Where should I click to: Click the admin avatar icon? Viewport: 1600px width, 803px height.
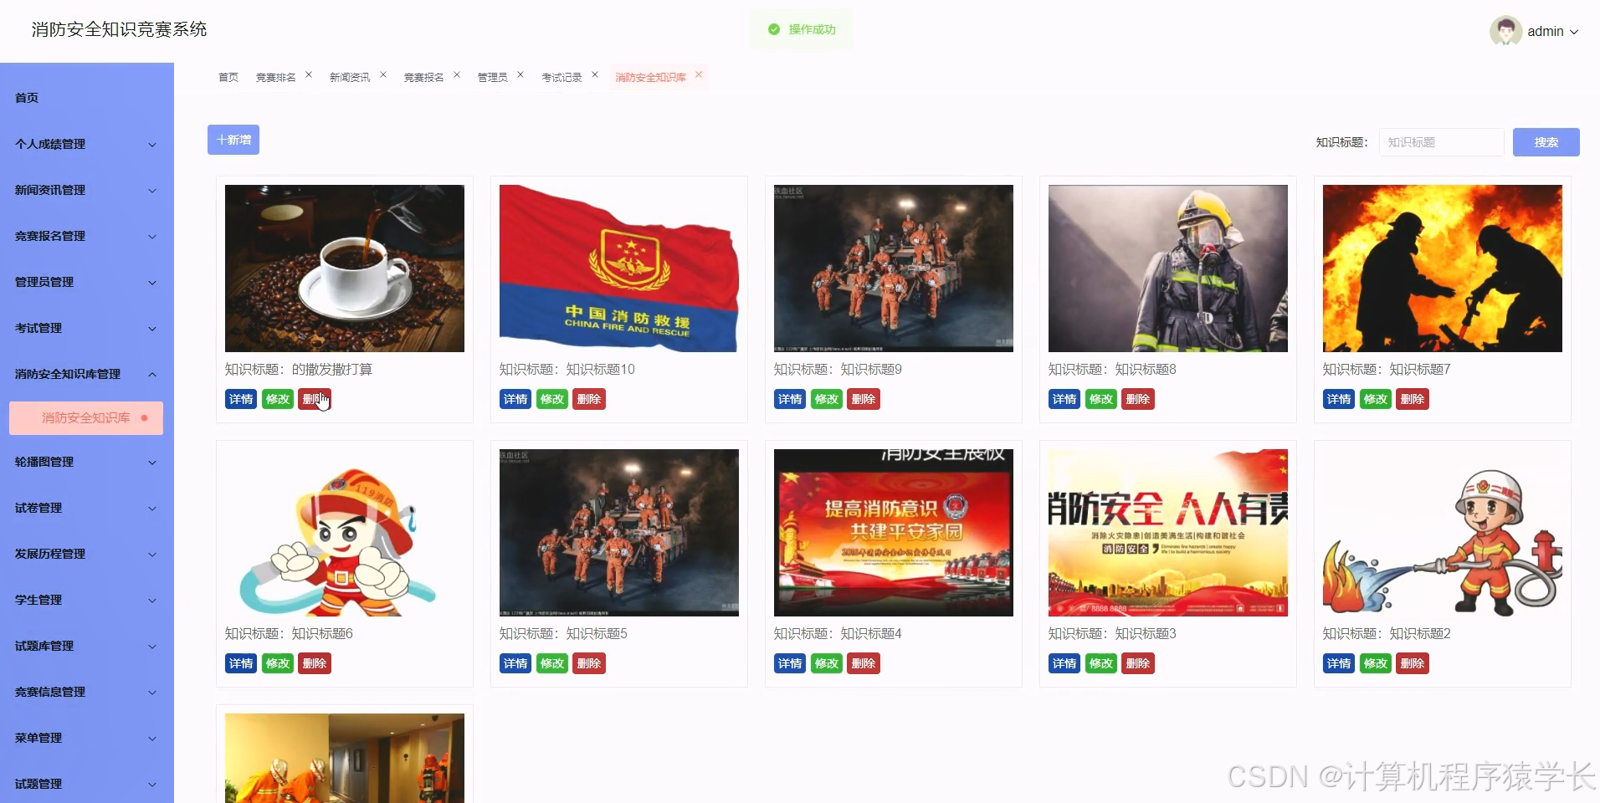1505,31
